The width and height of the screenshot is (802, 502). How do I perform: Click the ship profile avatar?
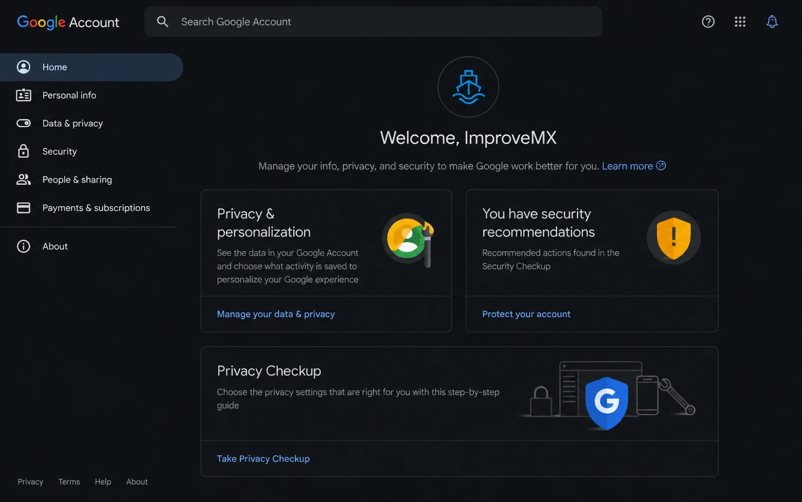point(468,87)
